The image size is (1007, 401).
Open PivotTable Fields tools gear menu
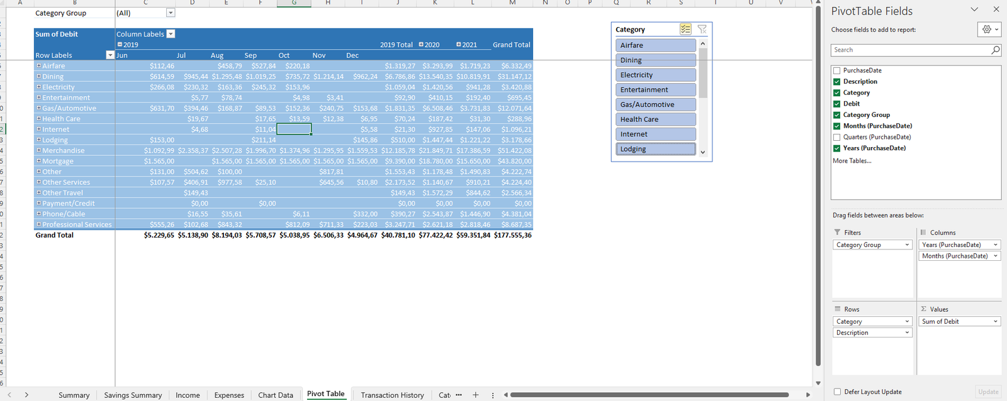[x=989, y=29]
